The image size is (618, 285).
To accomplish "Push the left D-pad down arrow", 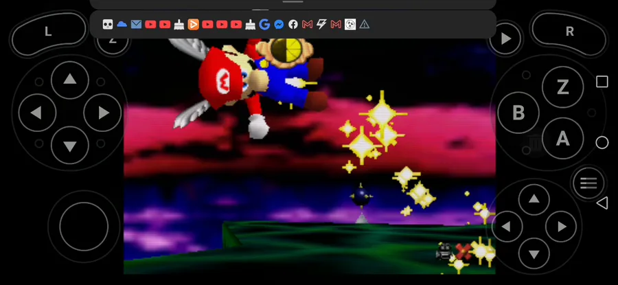I will click(x=70, y=146).
